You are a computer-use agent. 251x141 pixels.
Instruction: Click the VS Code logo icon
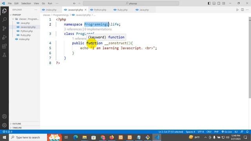coord(3,3)
